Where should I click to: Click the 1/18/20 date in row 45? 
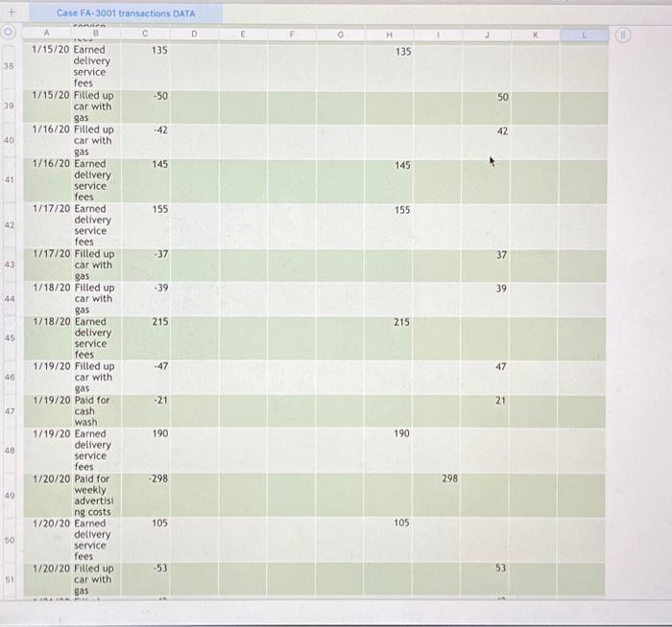52,321
